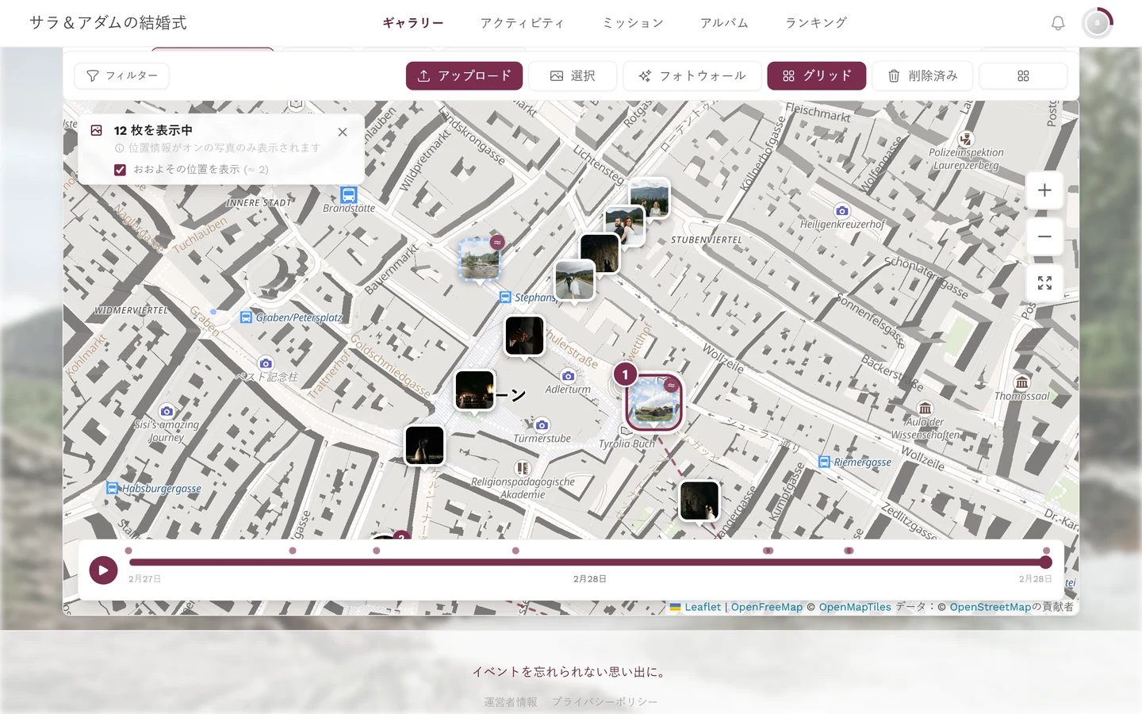Image resolution: width=1142 pixels, height=714 pixels.
Task: Click Thomassaal museum icon
Action: point(1022,382)
